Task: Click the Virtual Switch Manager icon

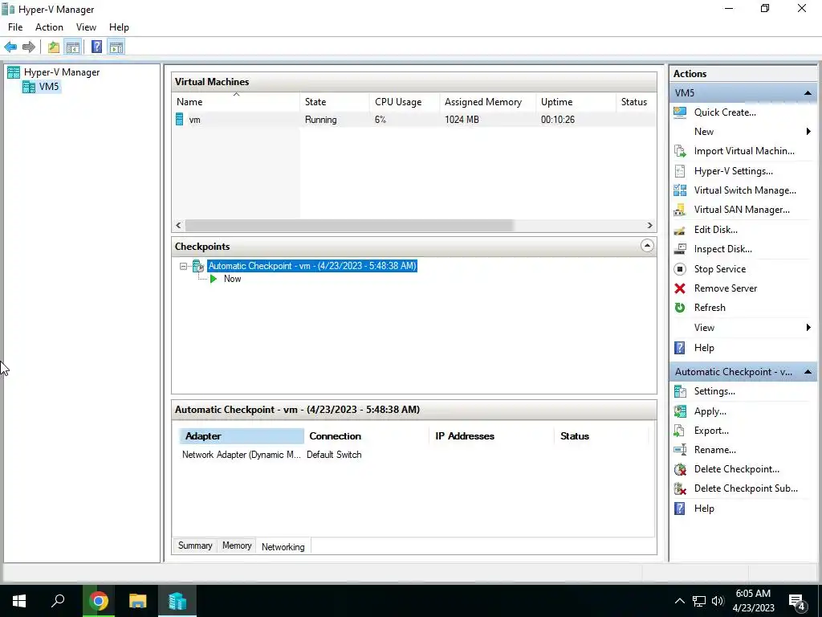Action: click(680, 190)
